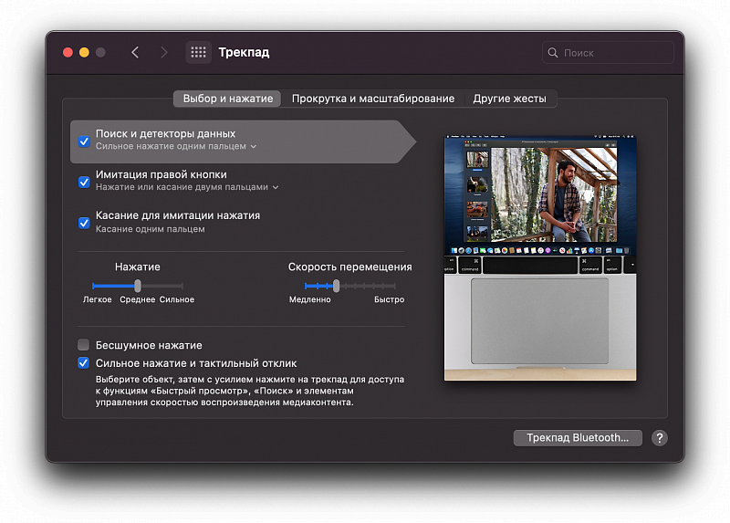The width and height of the screenshot is (730, 523).
Task: Enable the Бесшумное нажатие checkbox
Action: 84,345
